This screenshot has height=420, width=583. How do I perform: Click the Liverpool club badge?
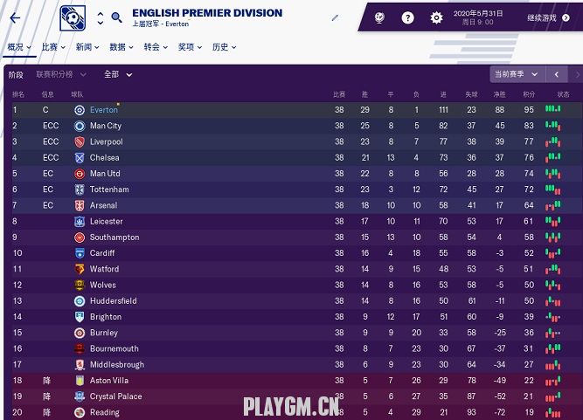(80, 141)
